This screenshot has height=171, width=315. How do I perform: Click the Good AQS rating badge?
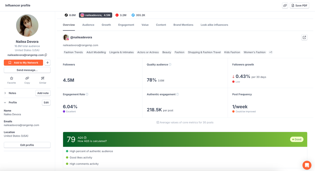296,139
